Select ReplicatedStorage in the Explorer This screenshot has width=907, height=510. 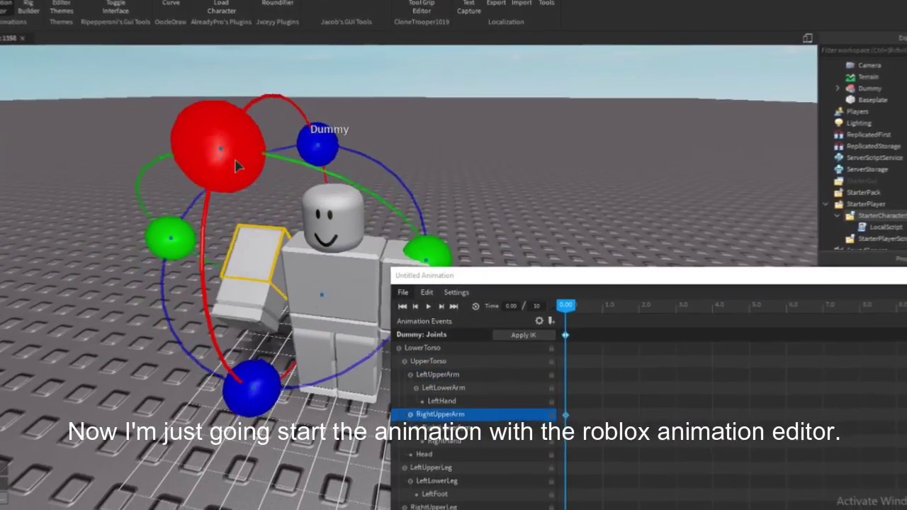873,146
